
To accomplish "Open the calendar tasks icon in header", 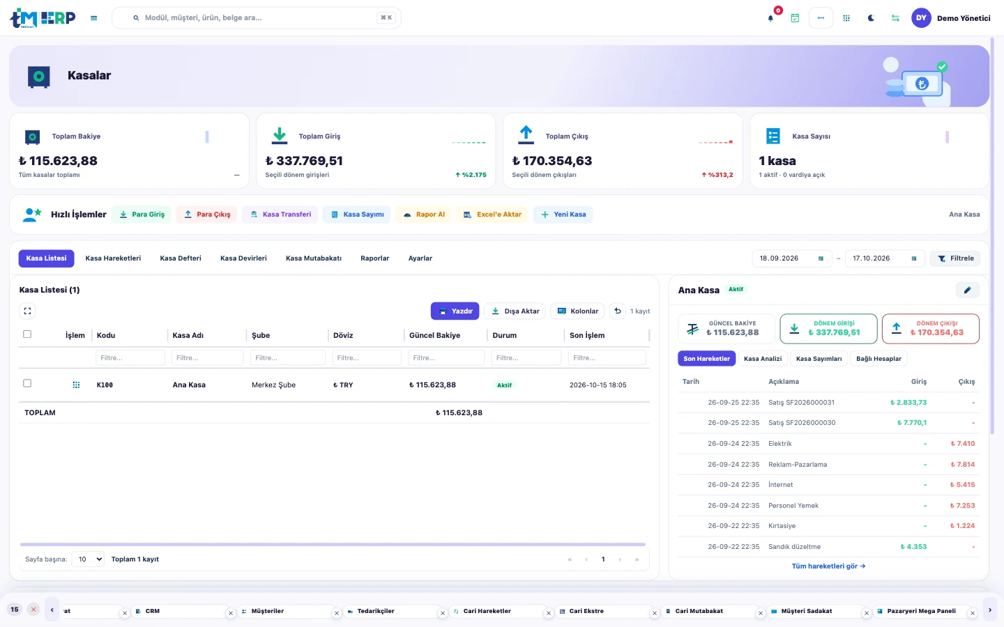I will 795,18.
